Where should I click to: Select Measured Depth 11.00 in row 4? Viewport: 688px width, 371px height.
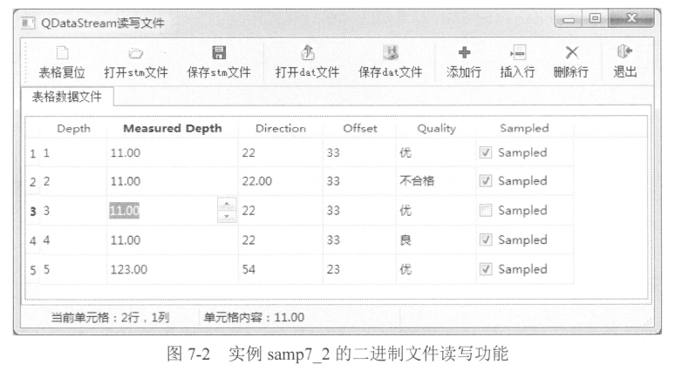(173, 240)
